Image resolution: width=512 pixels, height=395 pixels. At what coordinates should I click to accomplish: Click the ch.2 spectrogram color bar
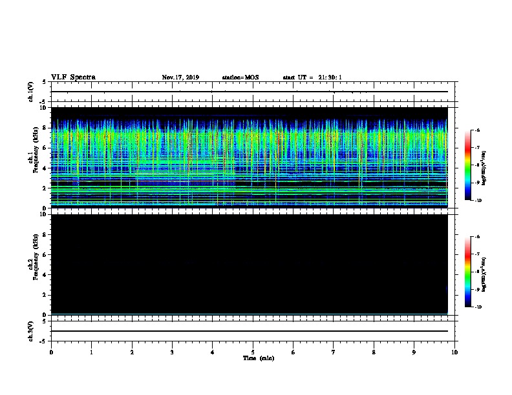click(467, 272)
